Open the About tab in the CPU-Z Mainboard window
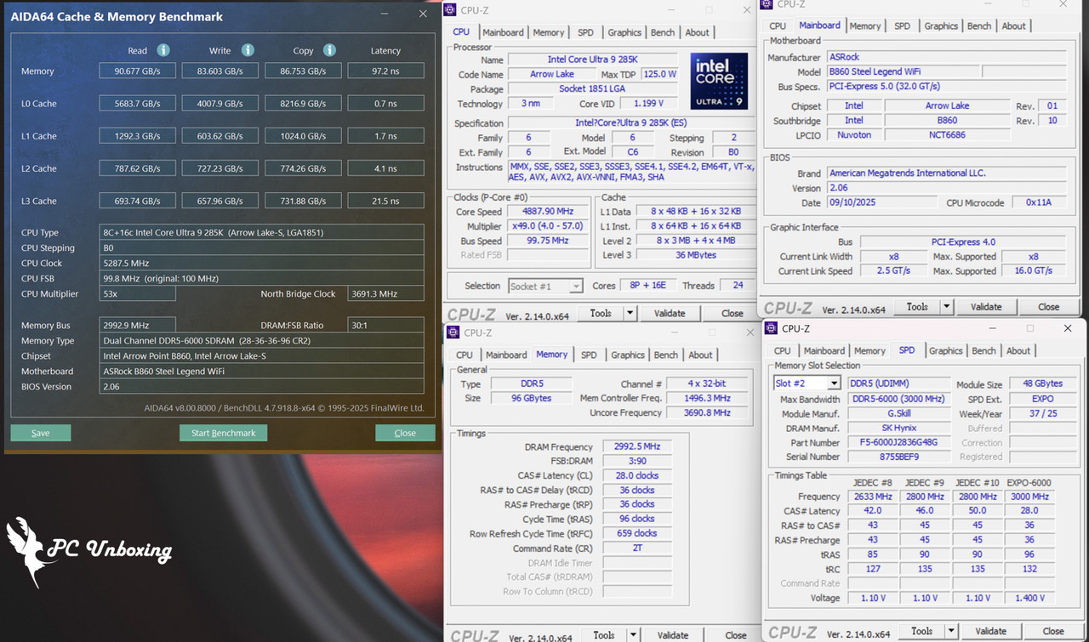The image size is (1089, 642). point(1013,26)
